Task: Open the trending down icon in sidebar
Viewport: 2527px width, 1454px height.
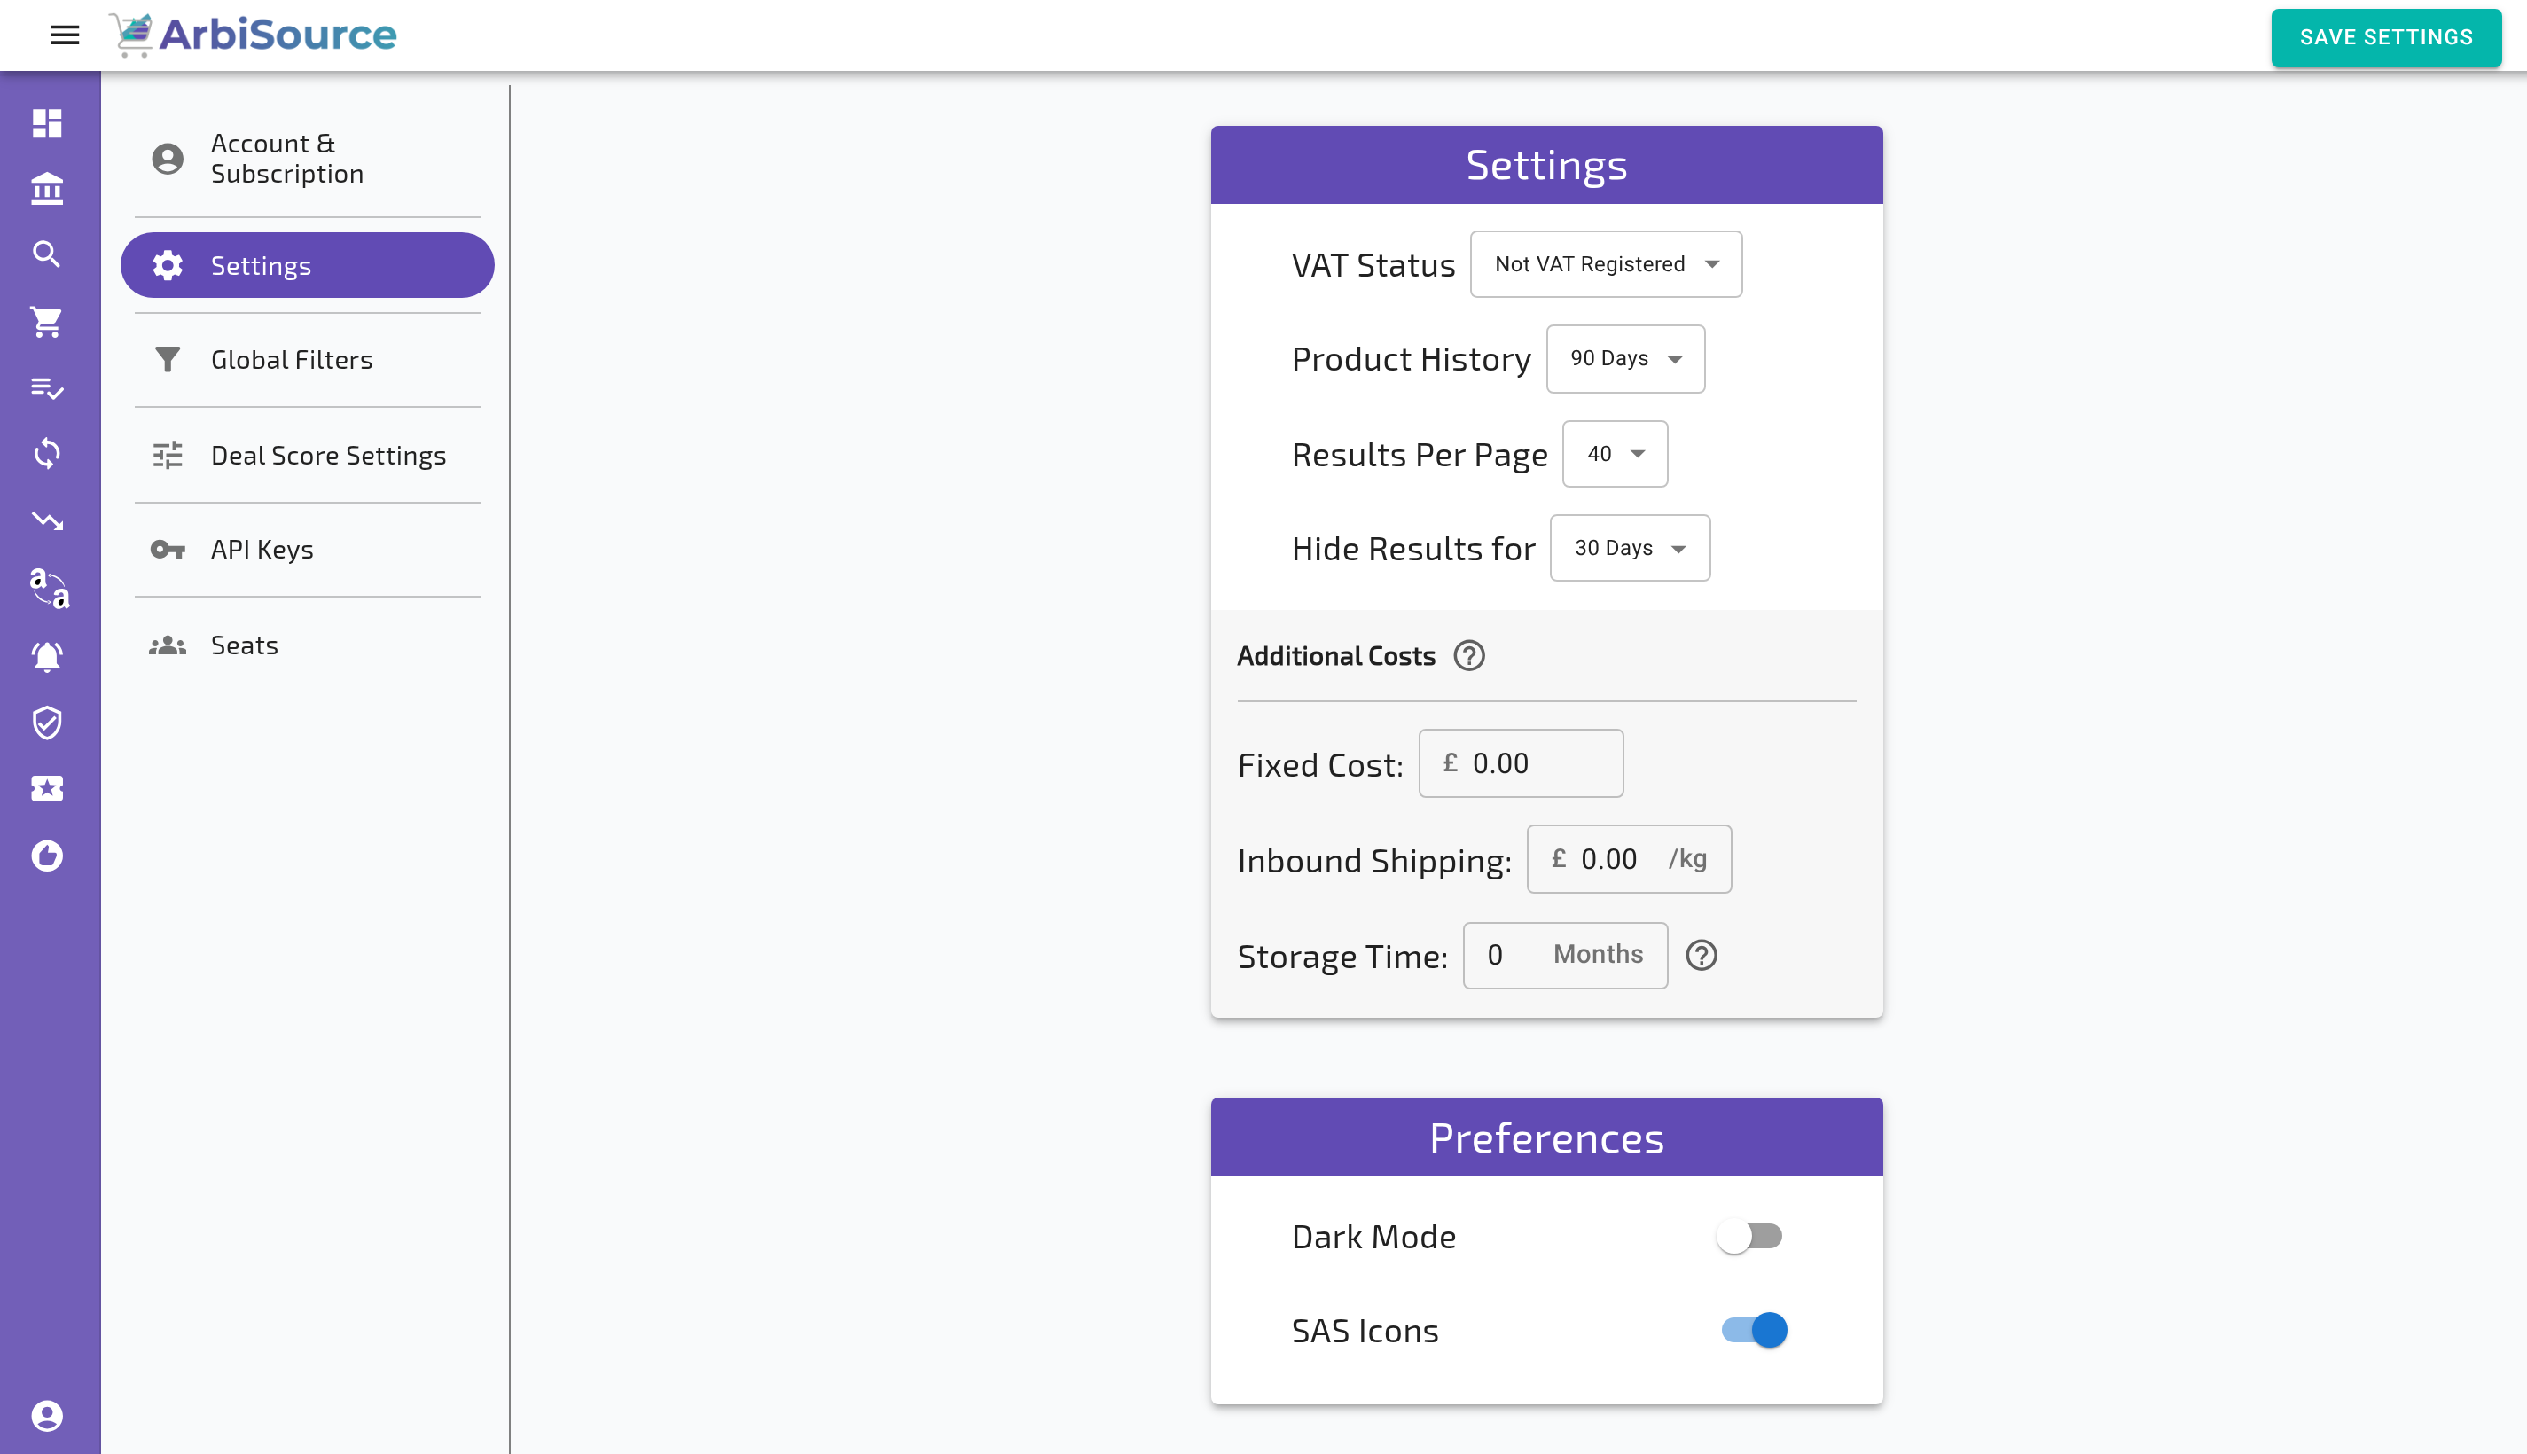Action: (x=47, y=520)
